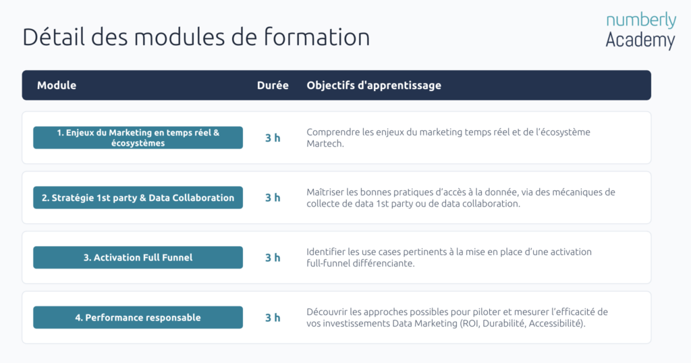Select the 'Performance responsable' module button

pos(138,317)
